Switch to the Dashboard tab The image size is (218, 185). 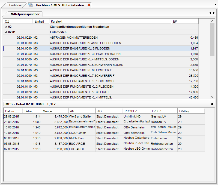[x=16, y=5]
